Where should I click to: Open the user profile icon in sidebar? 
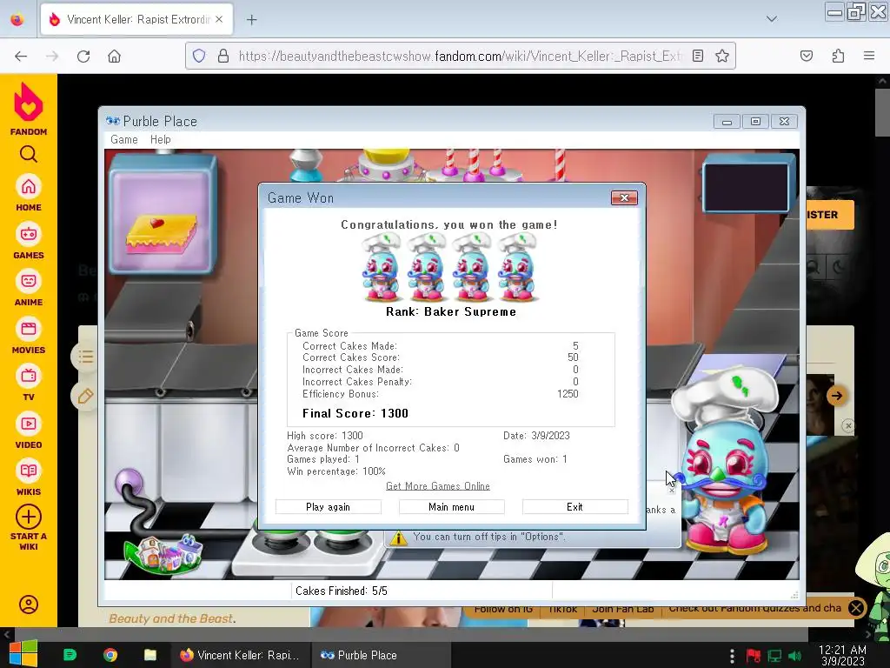pos(29,605)
